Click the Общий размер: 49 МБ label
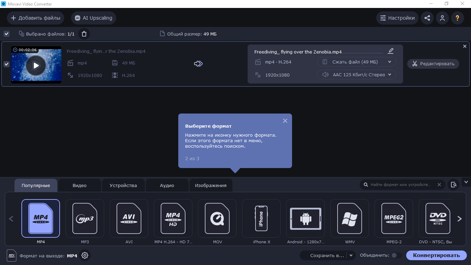The height and width of the screenshot is (265, 471). [189, 34]
